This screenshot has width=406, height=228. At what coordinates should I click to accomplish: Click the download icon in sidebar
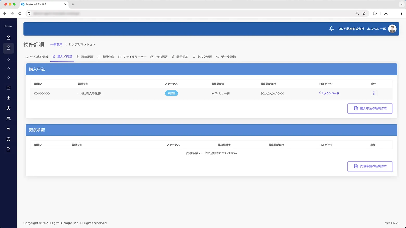pyautogui.click(x=8, y=98)
